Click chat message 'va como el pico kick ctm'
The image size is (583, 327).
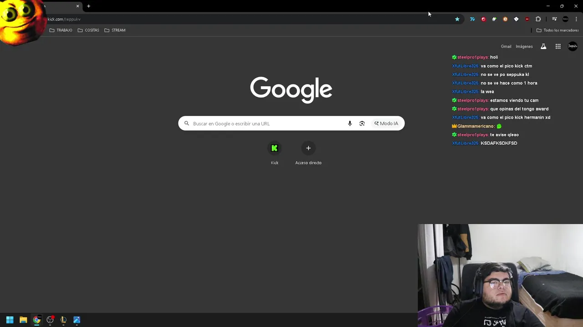[x=506, y=66]
